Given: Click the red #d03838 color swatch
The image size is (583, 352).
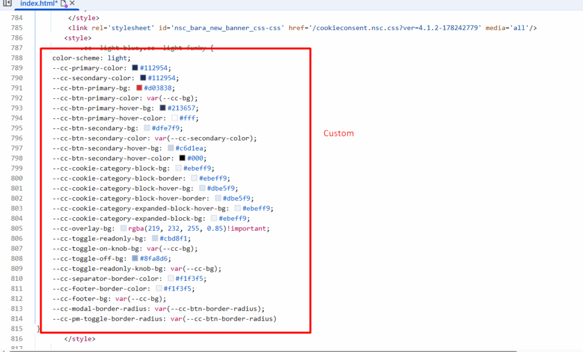Looking at the screenshot, I should coord(139,88).
